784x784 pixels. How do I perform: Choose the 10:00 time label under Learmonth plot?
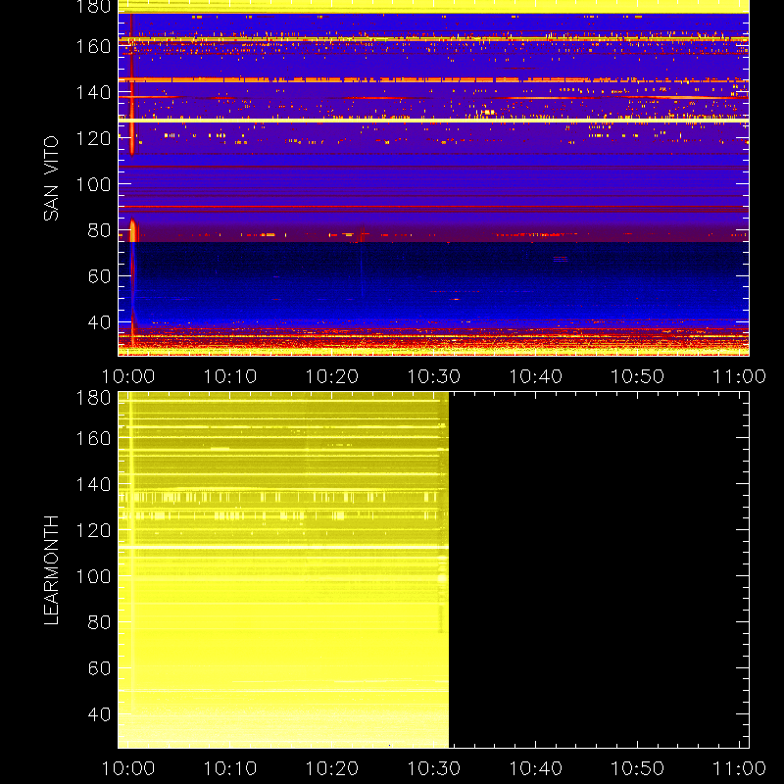click(x=128, y=768)
